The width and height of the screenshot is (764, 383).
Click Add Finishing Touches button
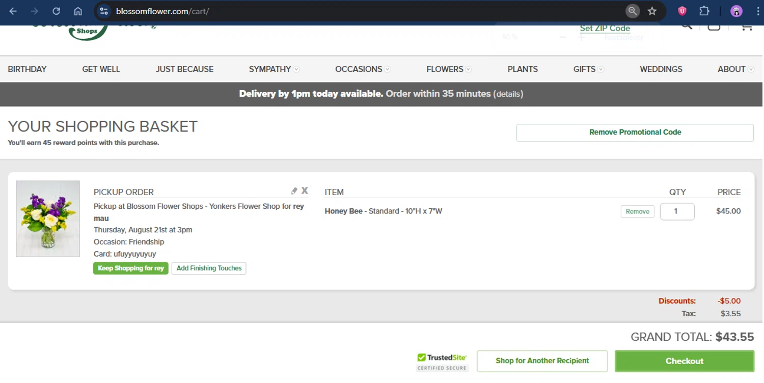pyautogui.click(x=209, y=268)
